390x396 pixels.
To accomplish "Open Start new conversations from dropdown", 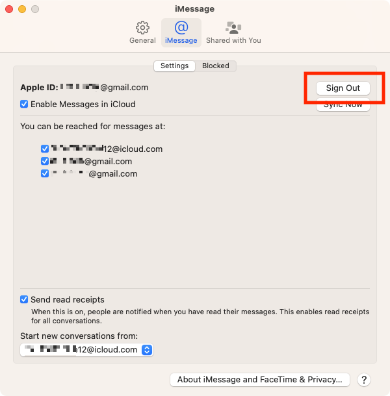I will (x=86, y=350).
